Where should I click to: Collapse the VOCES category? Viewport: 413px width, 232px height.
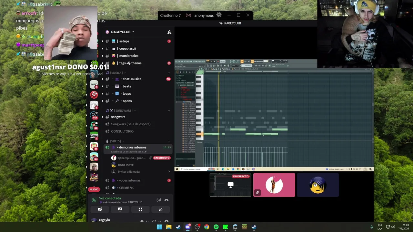coord(115,141)
